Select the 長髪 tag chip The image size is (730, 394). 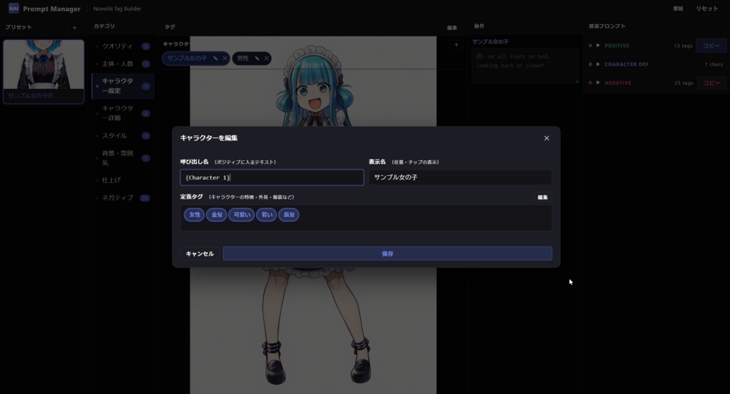(x=289, y=215)
